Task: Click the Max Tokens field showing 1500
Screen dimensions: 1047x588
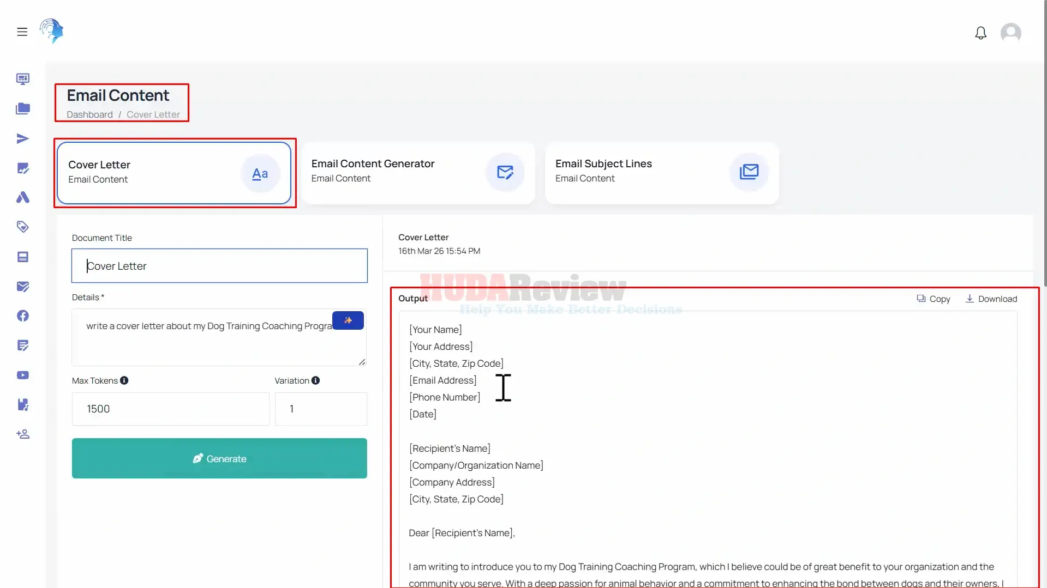Action: (171, 409)
